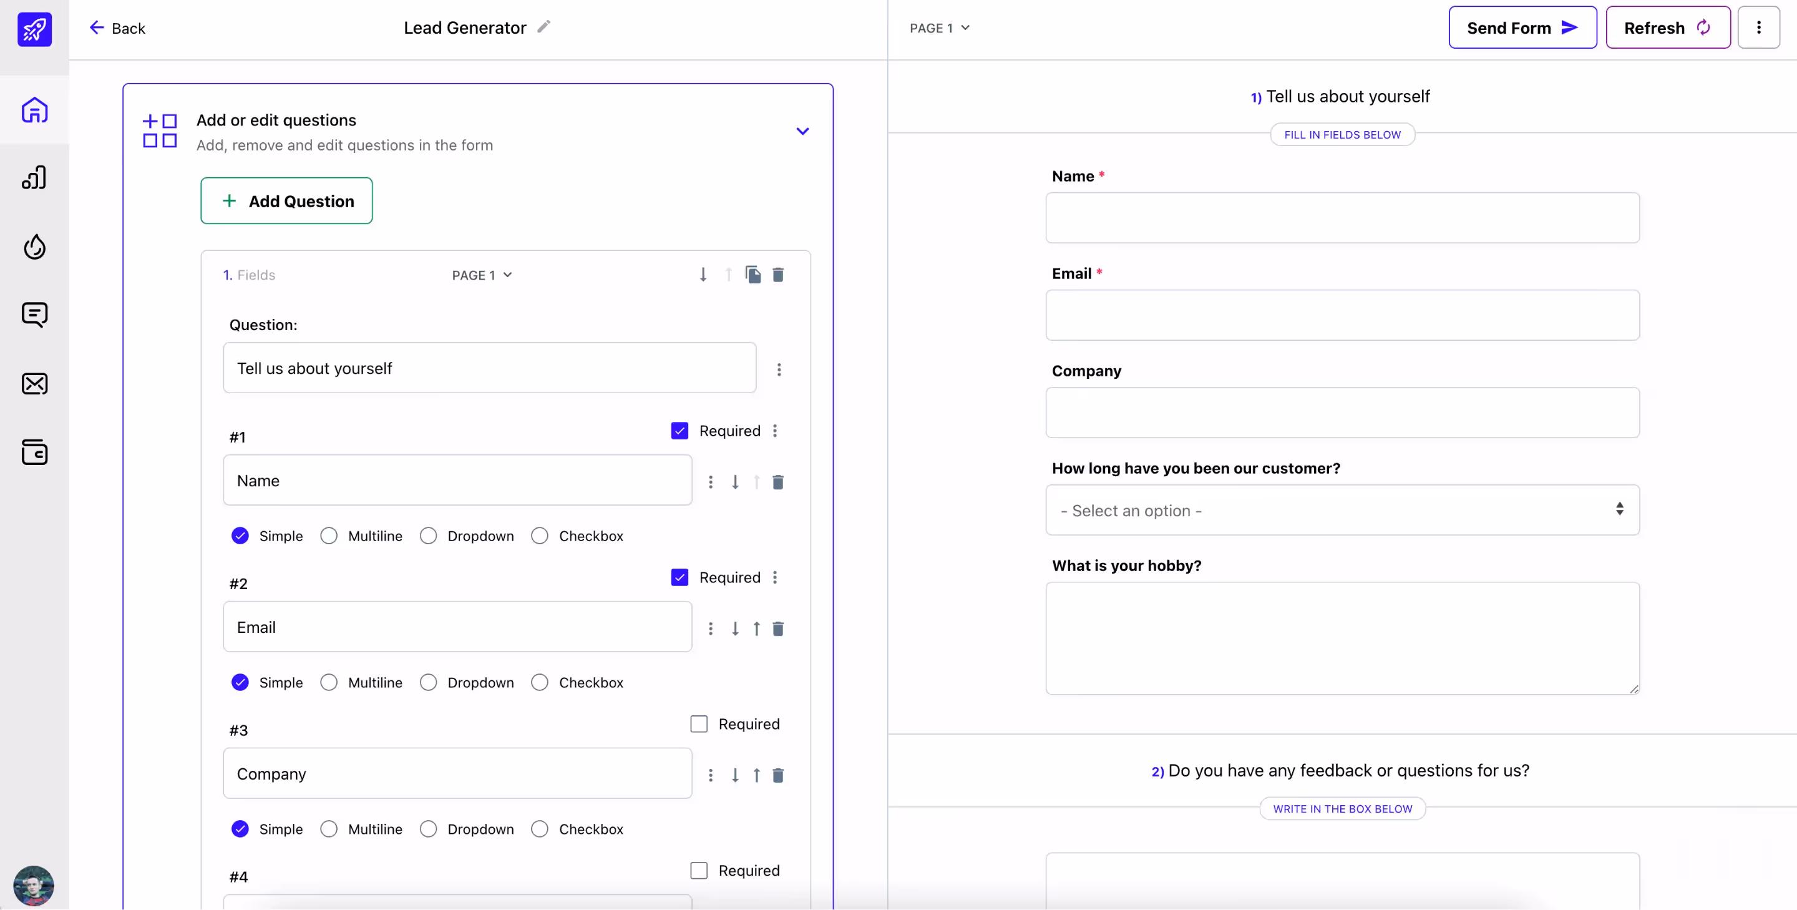Select Checkbox type for the Name field

pos(539,536)
